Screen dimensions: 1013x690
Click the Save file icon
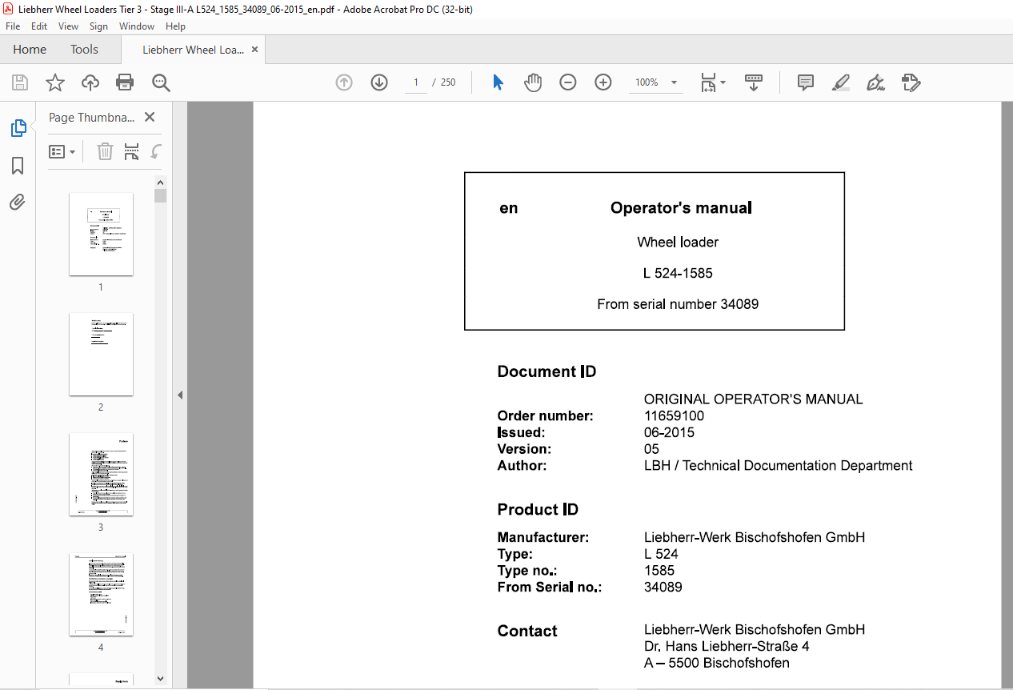pos(20,82)
